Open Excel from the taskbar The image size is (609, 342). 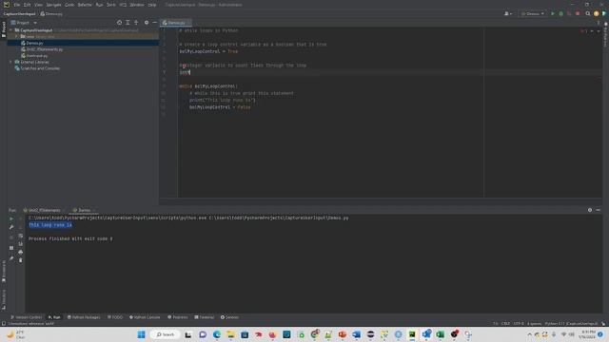click(440, 334)
